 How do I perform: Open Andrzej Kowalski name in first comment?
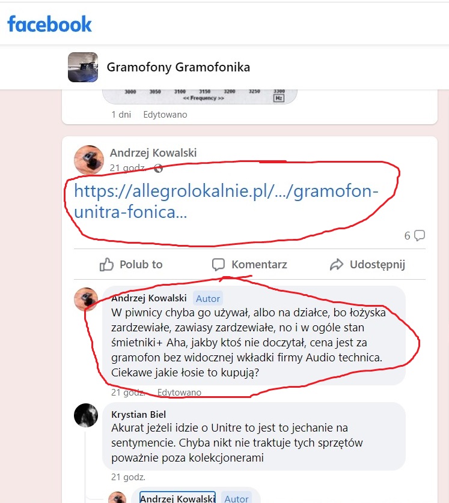tap(149, 298)
